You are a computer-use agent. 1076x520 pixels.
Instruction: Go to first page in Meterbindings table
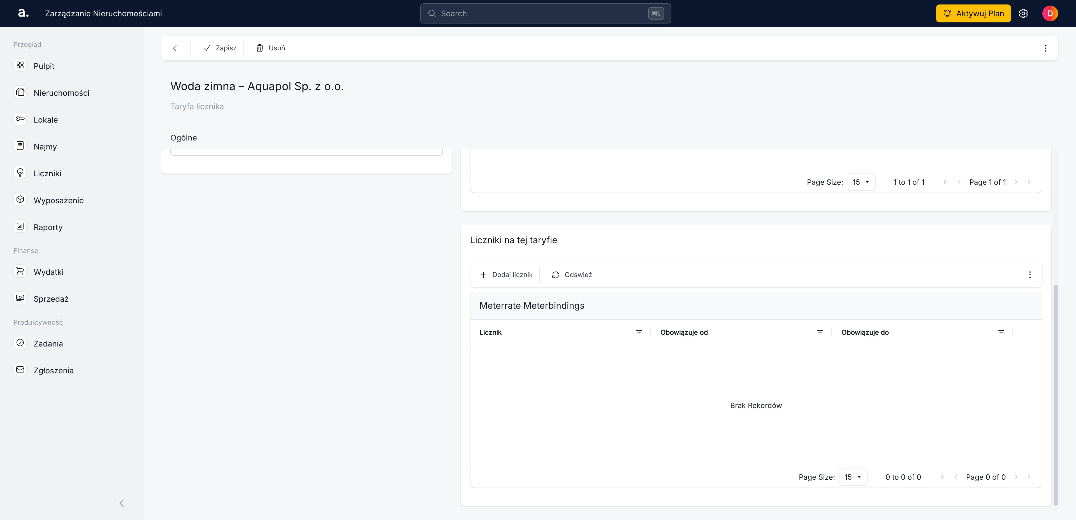pos(942,477)
